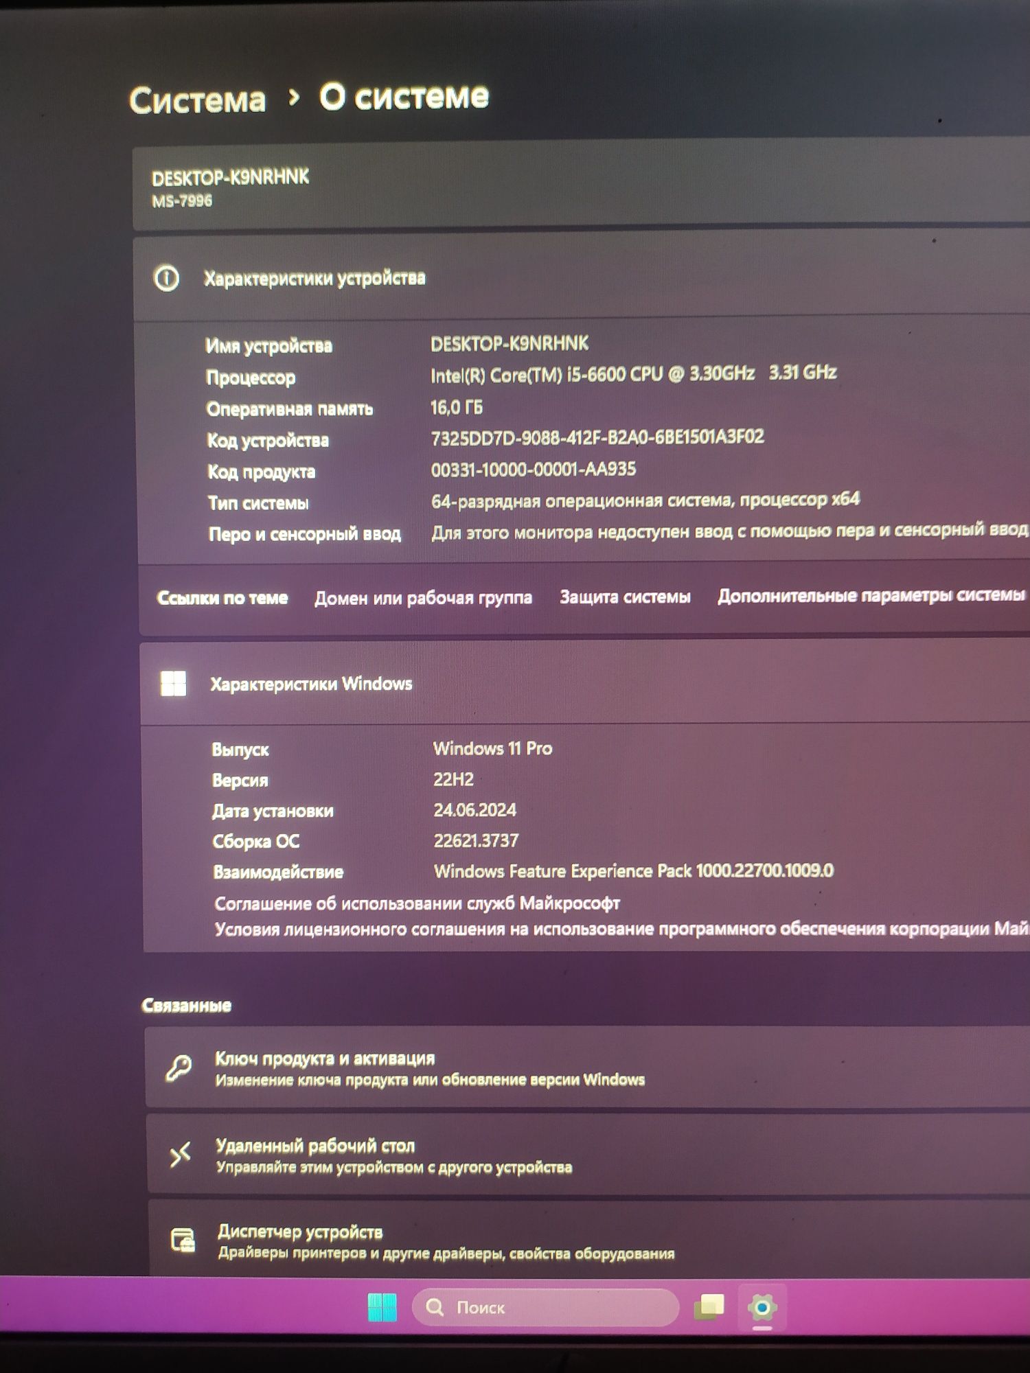
Task: Open Защита системы link
Action: pyautogui.click(x=625, y=597)
